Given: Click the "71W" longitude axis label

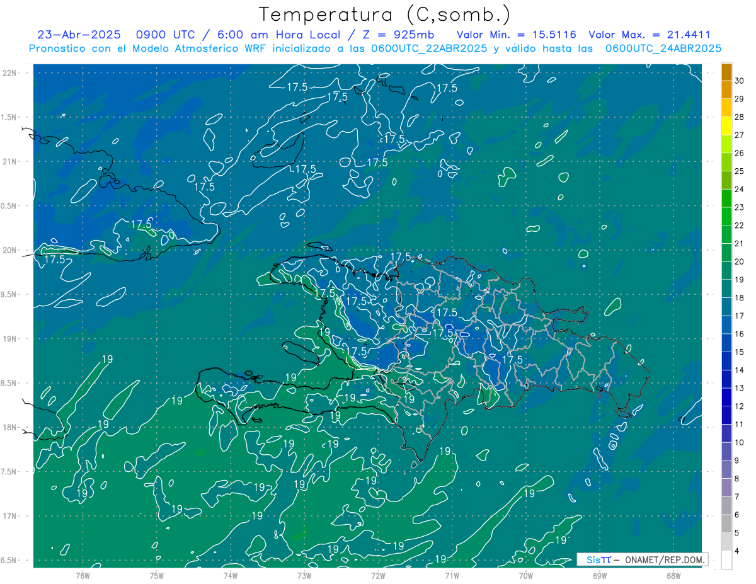Looking at the screenshot, I should pos(452,575).
